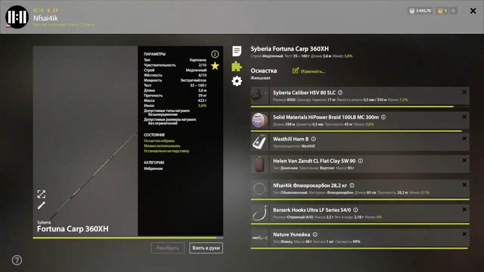Screen dimensions: 484x272
Task: Remove Flat Clay SW 90 sinker
Action: click(464, 160)
